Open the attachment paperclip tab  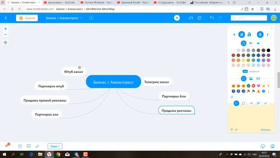(x=258, y=104)
